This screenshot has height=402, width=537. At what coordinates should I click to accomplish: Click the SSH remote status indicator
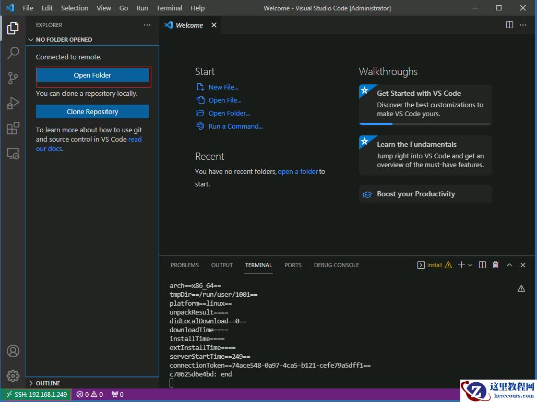[x=37, y=395]
